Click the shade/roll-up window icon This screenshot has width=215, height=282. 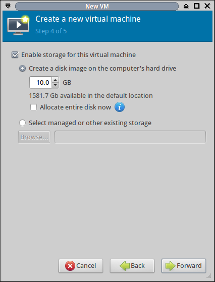click(x=186, y=6)
